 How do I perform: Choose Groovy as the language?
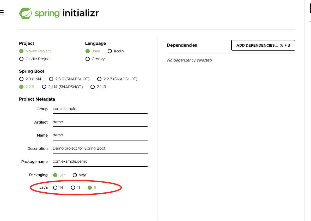(88, 59)
